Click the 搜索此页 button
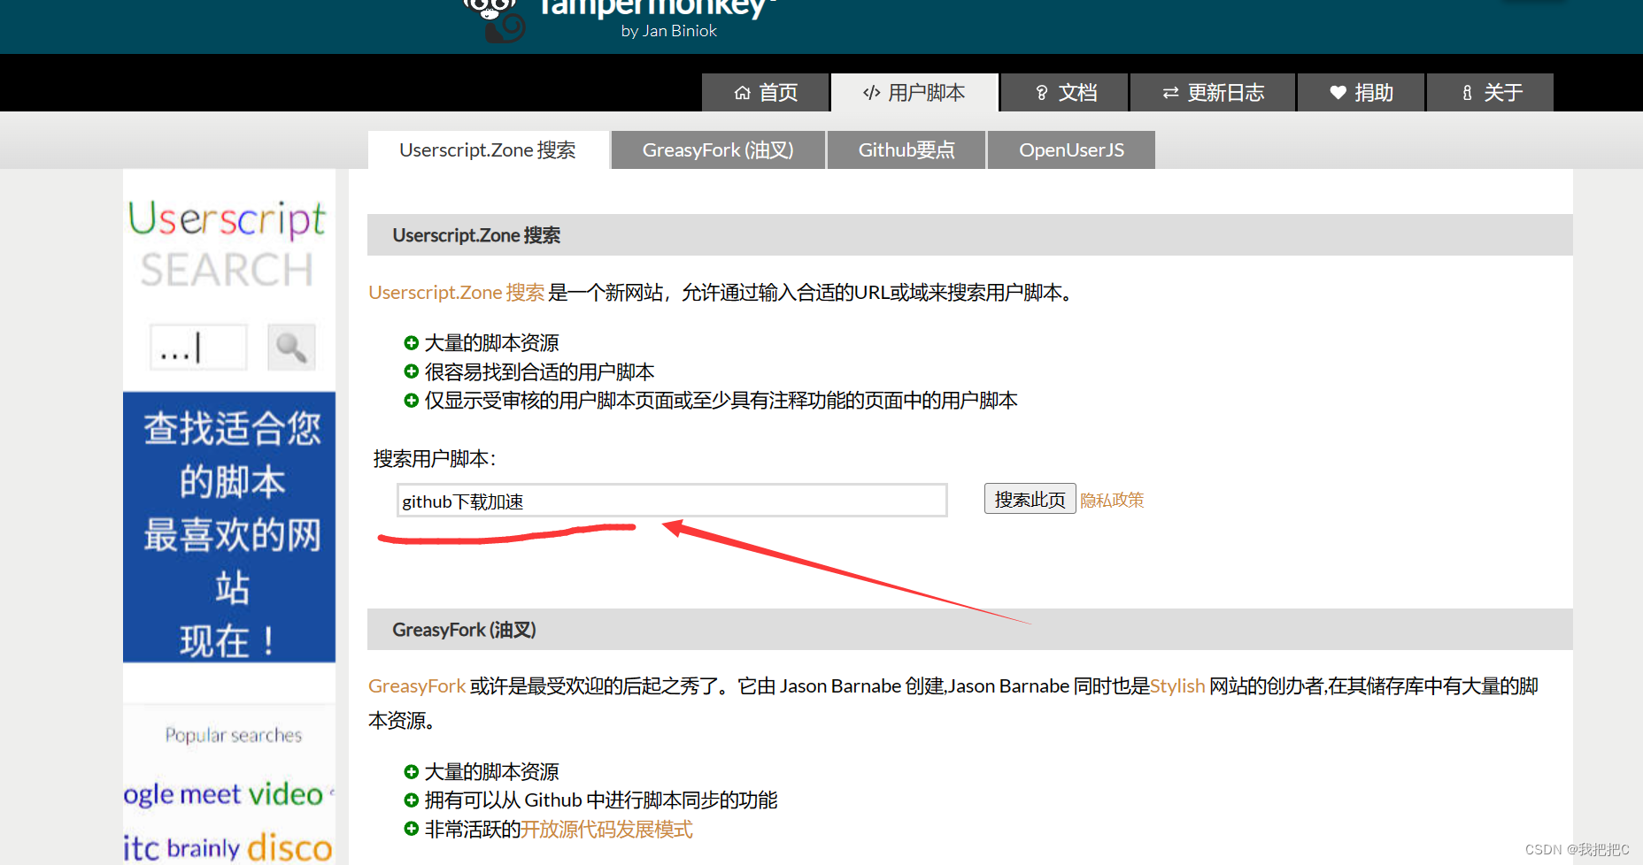1643x865 pixels. [1030, 499]
